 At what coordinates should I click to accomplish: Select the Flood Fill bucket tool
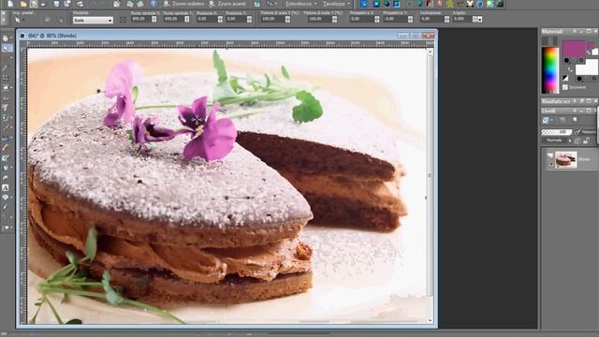(x=6, y=168)
